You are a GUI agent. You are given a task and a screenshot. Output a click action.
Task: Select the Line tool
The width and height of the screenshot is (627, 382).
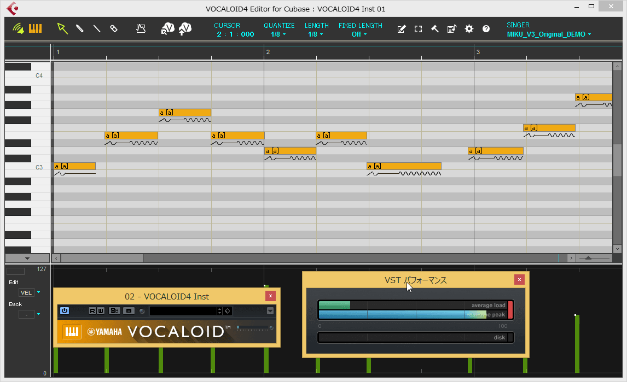pyautogui.click(x=97, y=29)
